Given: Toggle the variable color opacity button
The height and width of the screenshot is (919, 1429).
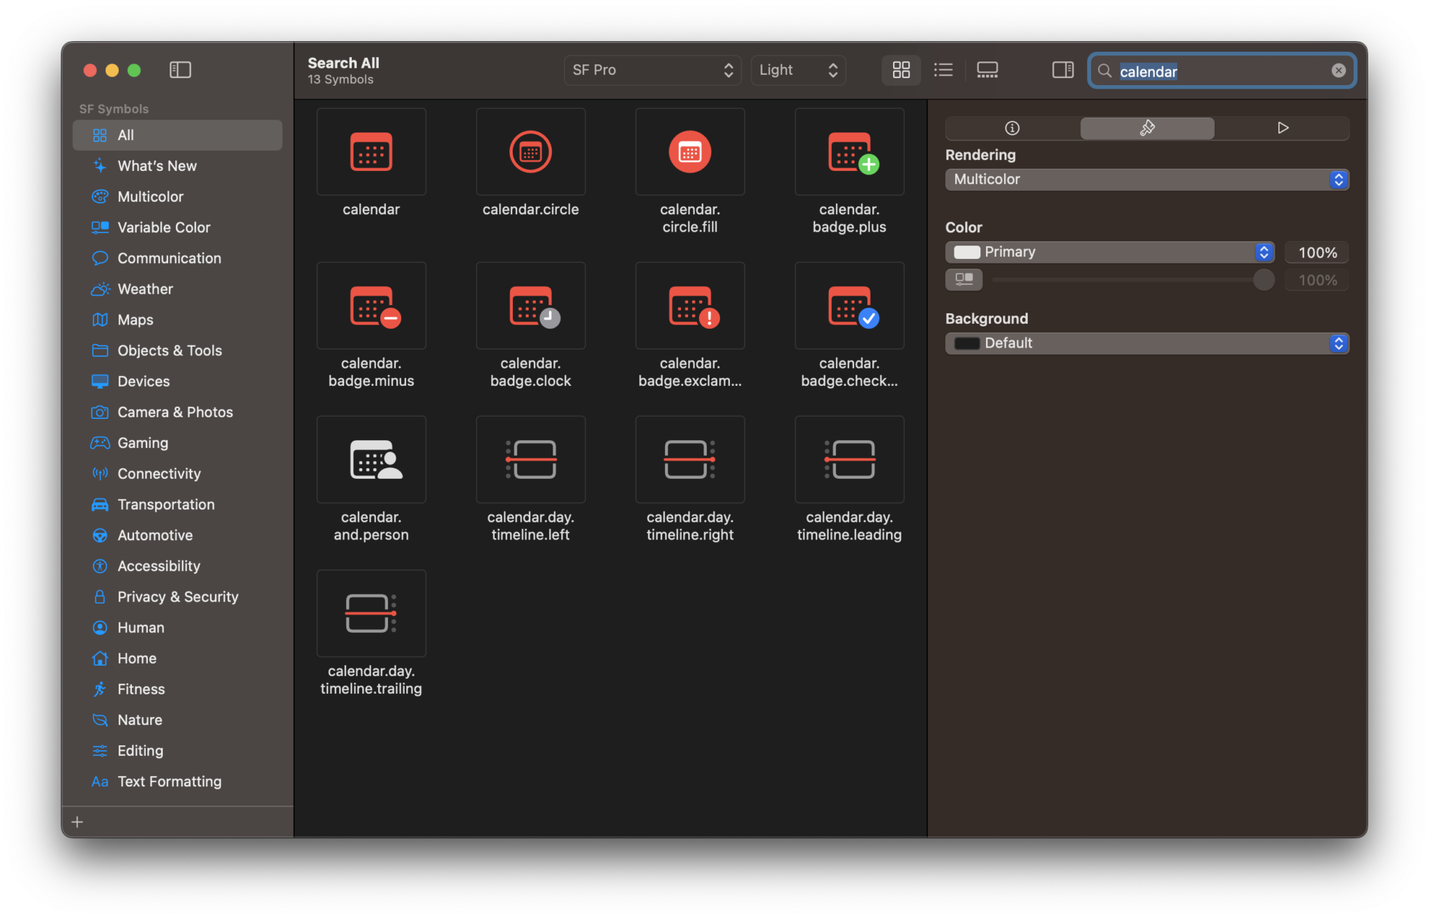Looking at the screenshot, I should 964,279.
